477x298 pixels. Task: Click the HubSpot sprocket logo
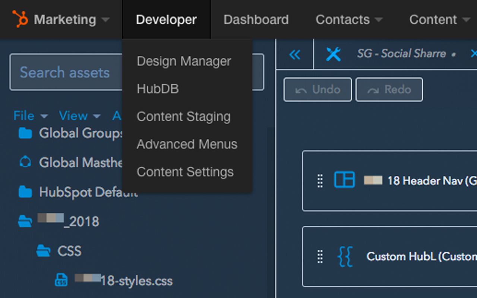click(x=20, y=19)
